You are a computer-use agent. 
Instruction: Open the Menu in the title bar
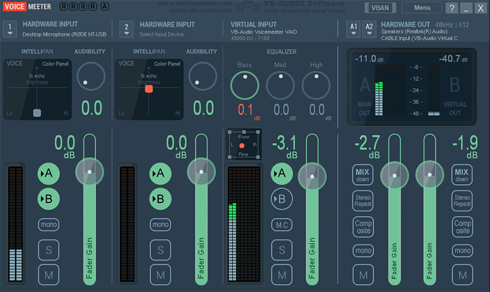(x=422, y=8)
